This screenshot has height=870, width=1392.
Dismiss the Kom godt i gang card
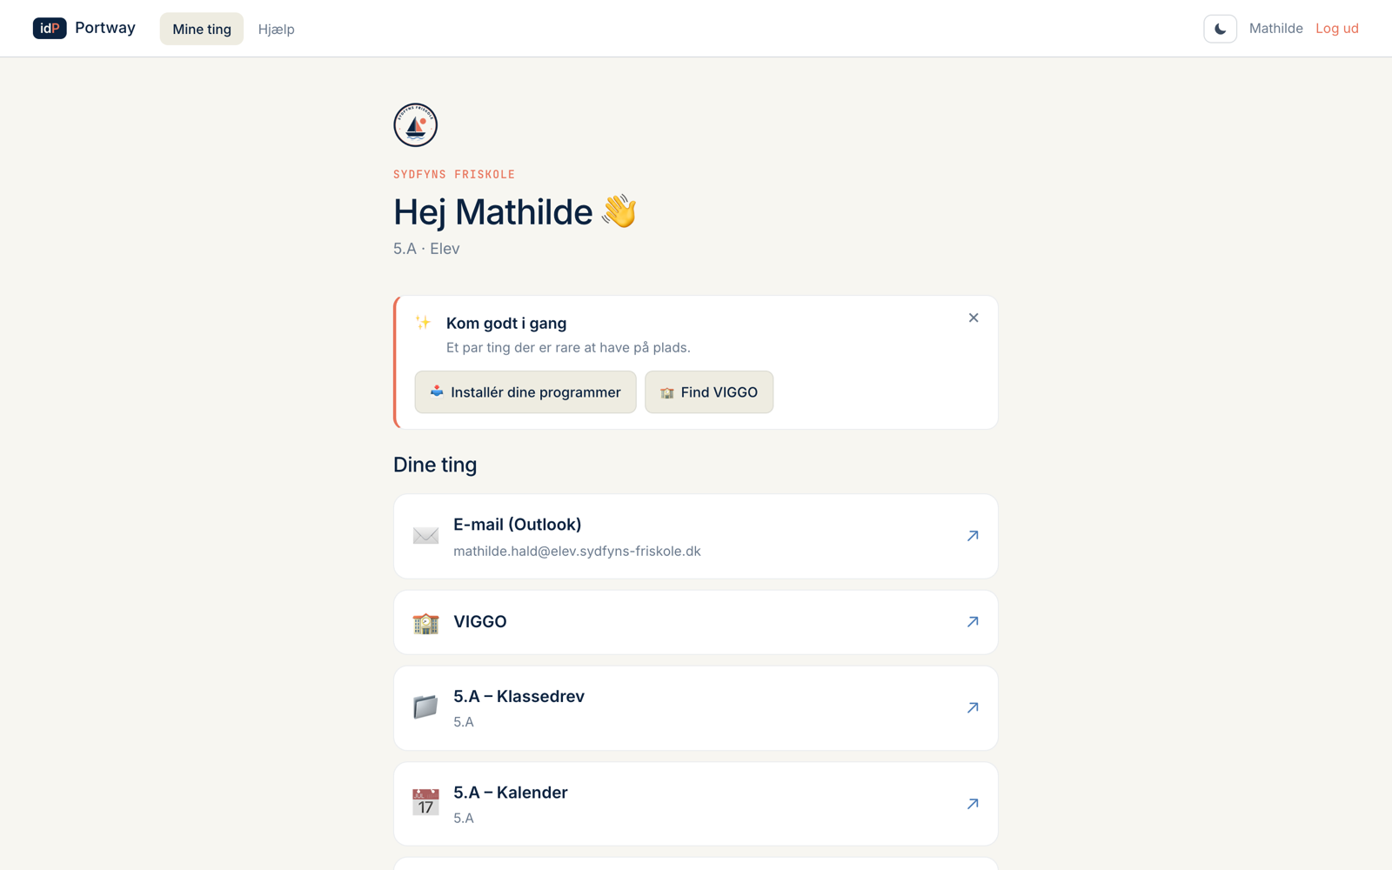[x=974, y=318]
